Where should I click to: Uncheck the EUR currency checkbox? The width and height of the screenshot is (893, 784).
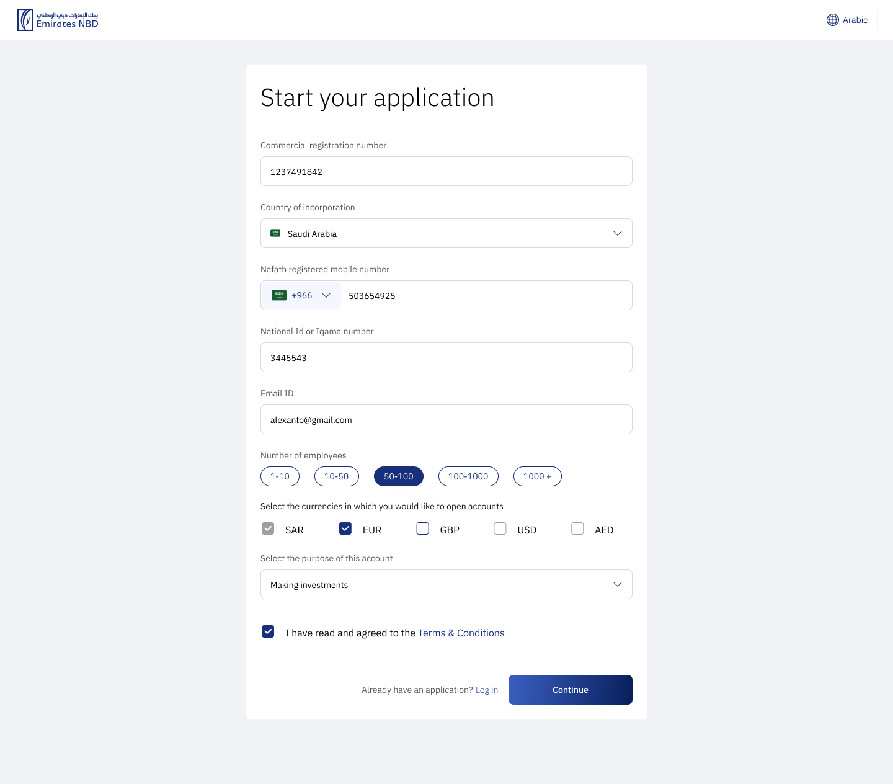tap(345, 528)
